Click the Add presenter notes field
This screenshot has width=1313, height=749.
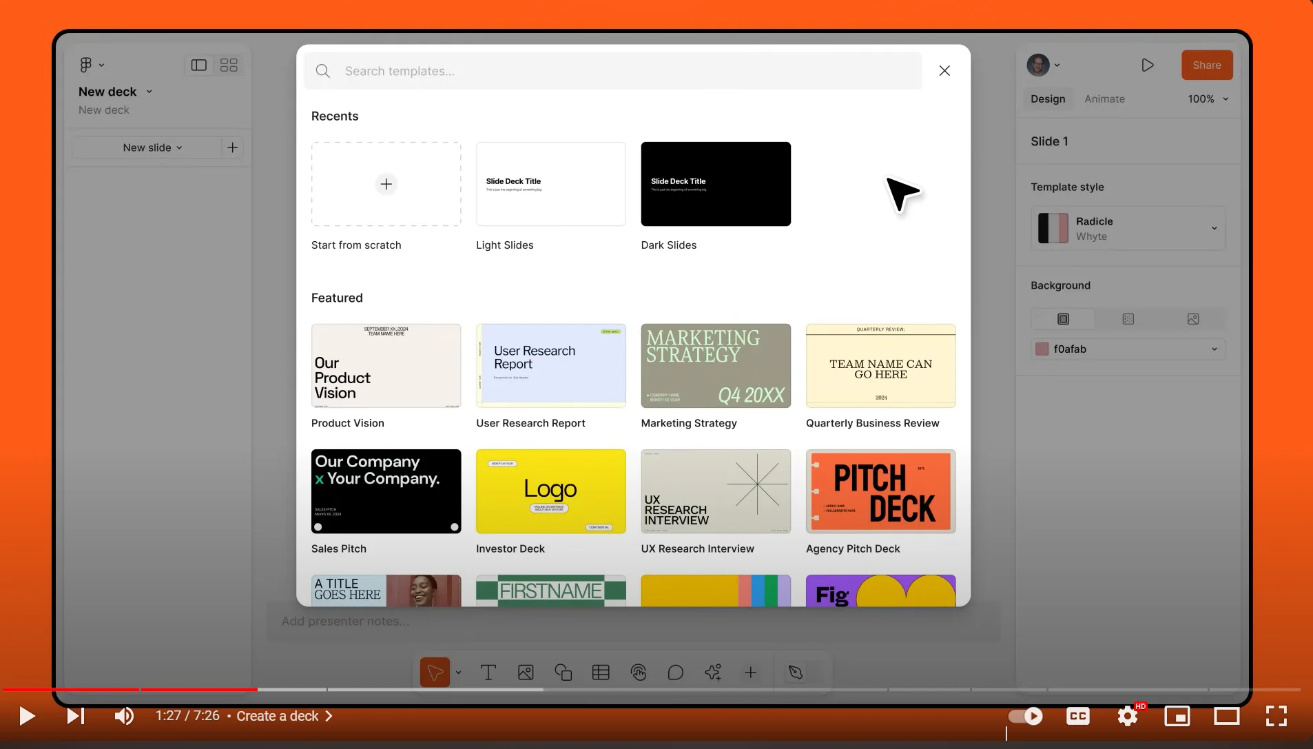pos(633,622)
